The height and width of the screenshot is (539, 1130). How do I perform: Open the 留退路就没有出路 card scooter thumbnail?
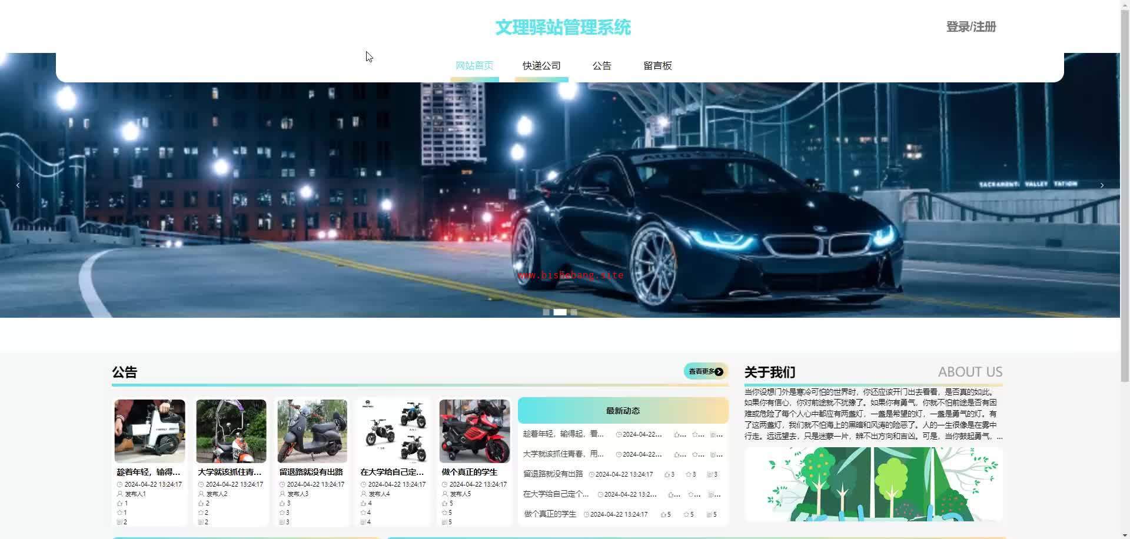pyautogui.click(x=312, y=431)
